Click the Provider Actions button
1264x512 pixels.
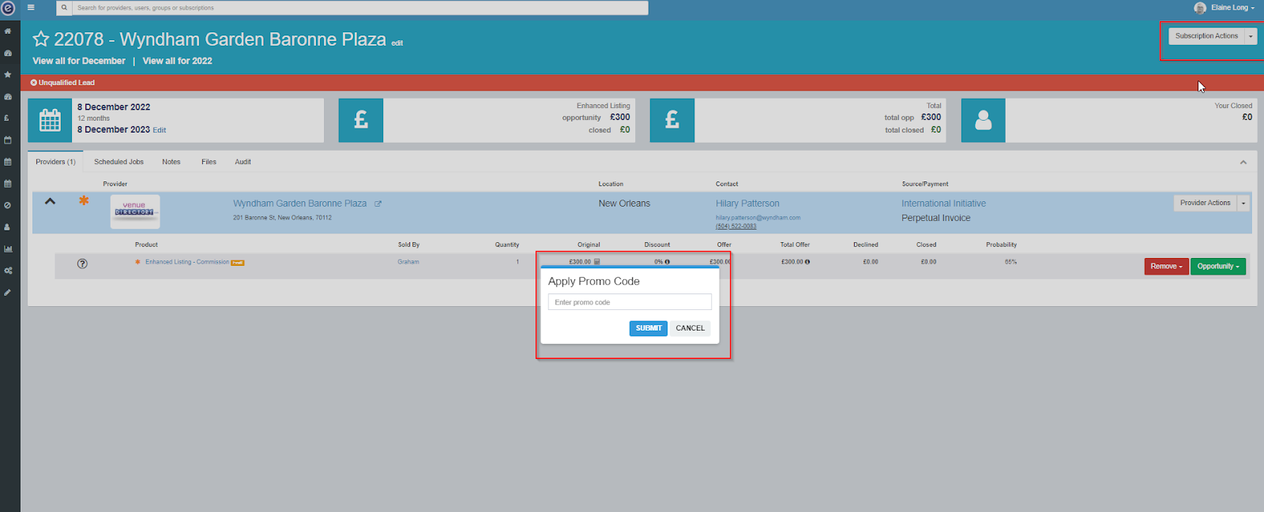pos(1206,203)
